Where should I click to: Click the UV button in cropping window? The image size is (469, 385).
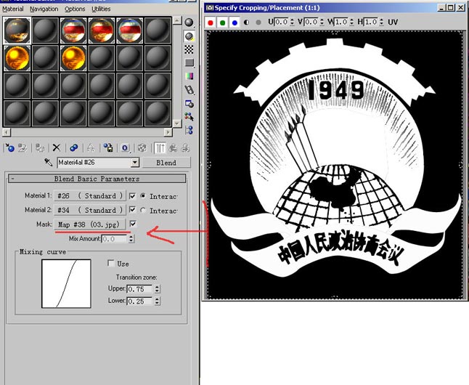pyautogui.click(x=393, y=22)
